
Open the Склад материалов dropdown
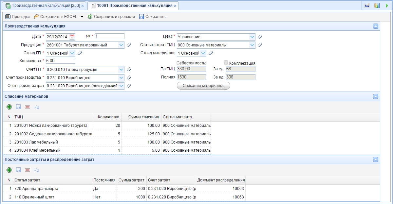pyautogui.click(x=203, y=53)
